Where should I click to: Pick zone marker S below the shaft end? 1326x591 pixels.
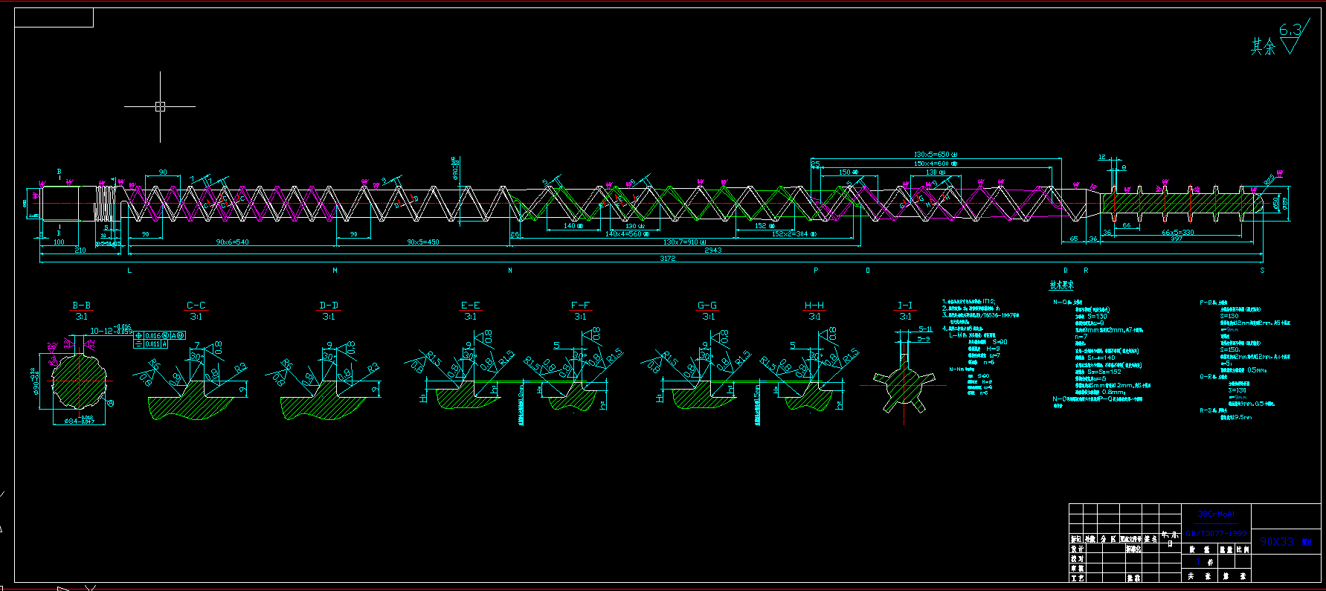tap(1262, 271)
